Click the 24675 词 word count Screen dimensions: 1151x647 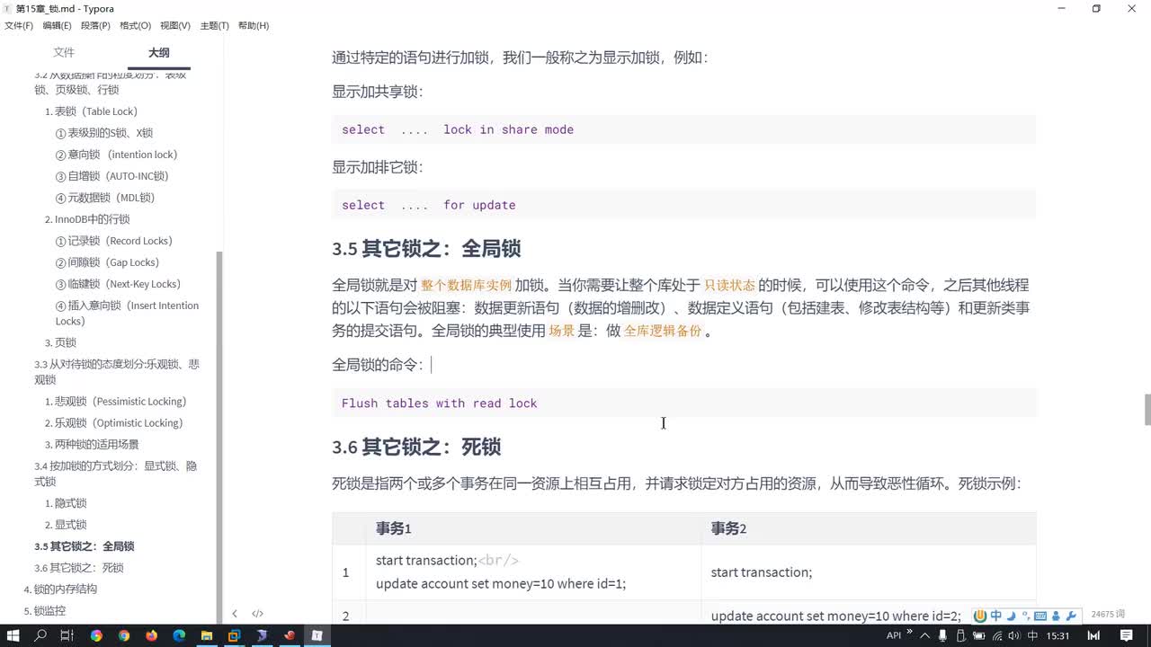click(1108, 614)
